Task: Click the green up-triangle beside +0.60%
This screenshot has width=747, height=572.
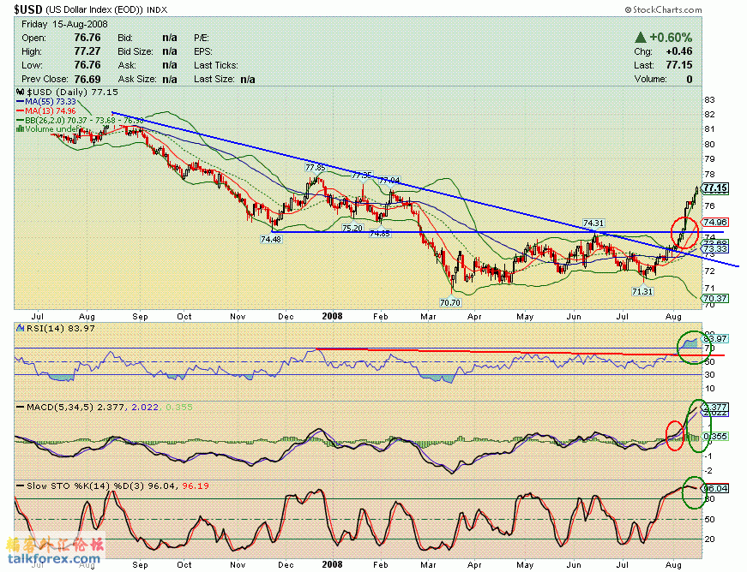Action: click(x=641, y=37)
